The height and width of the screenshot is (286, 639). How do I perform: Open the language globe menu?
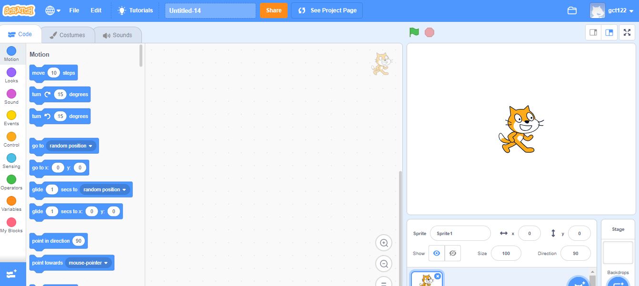point(53,10)
